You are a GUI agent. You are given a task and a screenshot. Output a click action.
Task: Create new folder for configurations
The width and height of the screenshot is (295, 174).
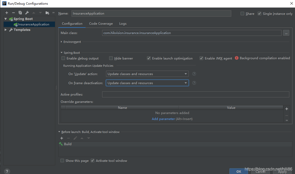[x=47, y=13]
